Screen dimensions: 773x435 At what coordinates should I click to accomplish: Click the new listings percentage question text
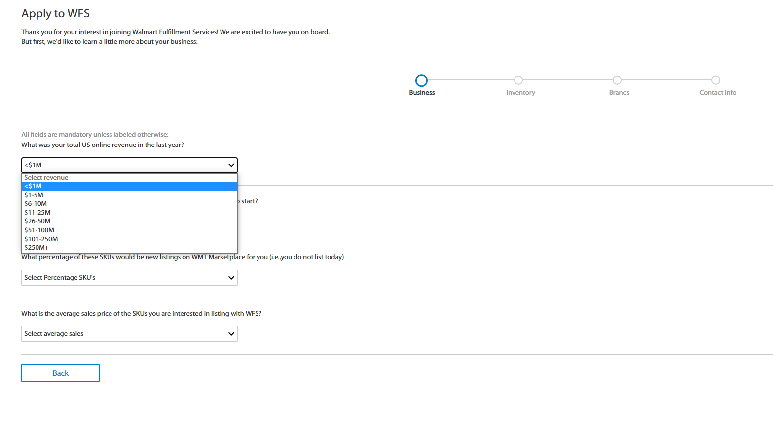[x=183, y=257]
